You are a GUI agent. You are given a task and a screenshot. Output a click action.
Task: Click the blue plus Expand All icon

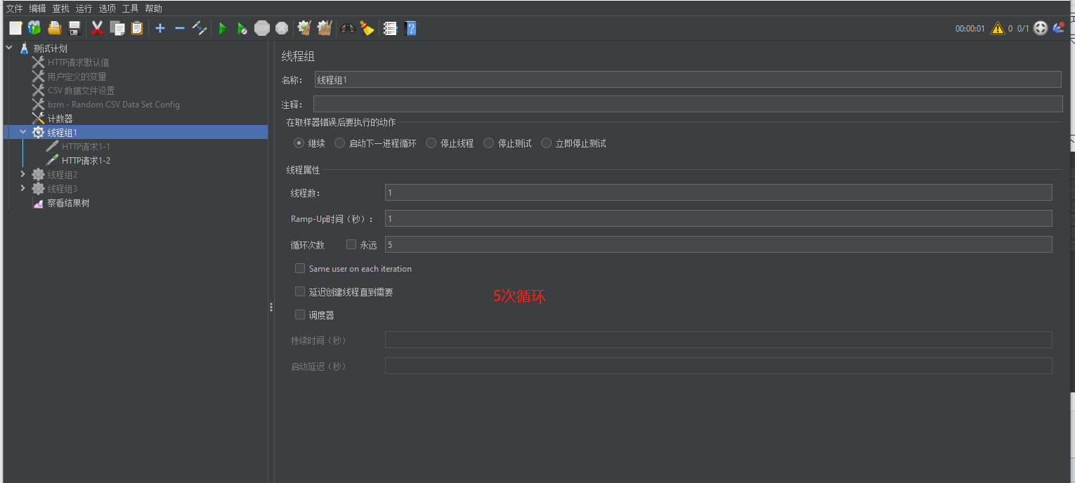click(160, 28)
